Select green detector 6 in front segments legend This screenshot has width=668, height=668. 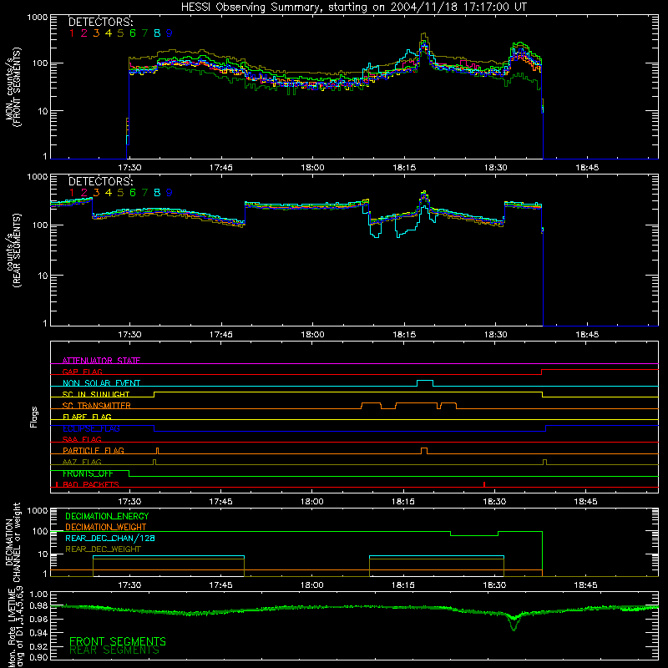pos(133,33)
